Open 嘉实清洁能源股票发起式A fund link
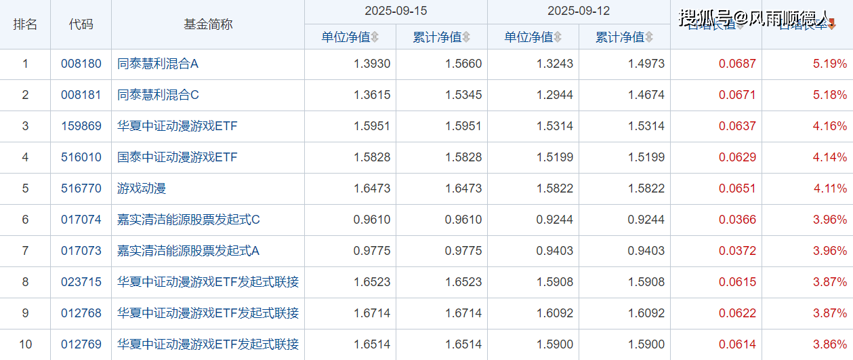This screenshot has width=853, height=360. click(188, 252)
